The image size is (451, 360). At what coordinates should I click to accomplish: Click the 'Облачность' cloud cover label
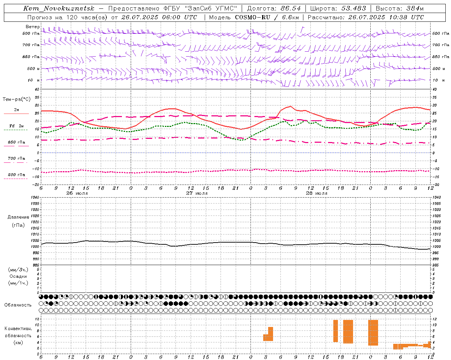18,305
